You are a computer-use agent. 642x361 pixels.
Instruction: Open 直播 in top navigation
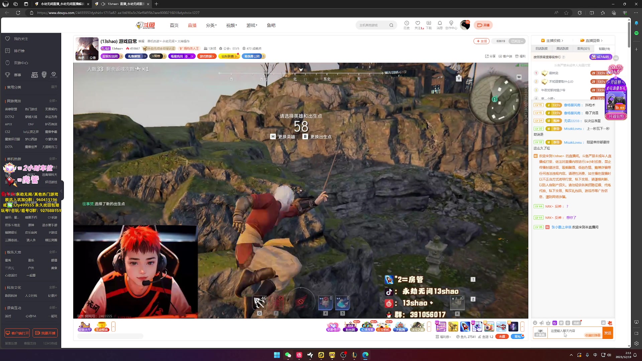point(192,25)
